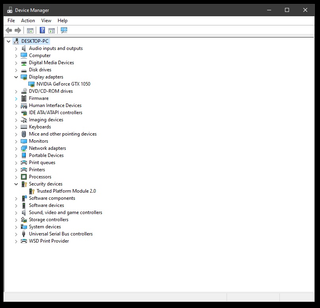Screen dimensions: 320x308
Task: Expand the Audio inputs and outputs category
Action: pos(16,48)
